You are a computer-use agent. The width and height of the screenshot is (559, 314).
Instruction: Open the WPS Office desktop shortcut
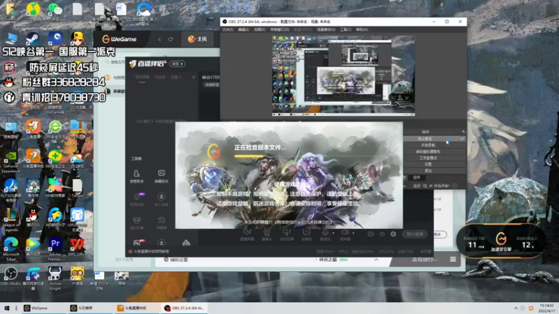coord(77,247)
